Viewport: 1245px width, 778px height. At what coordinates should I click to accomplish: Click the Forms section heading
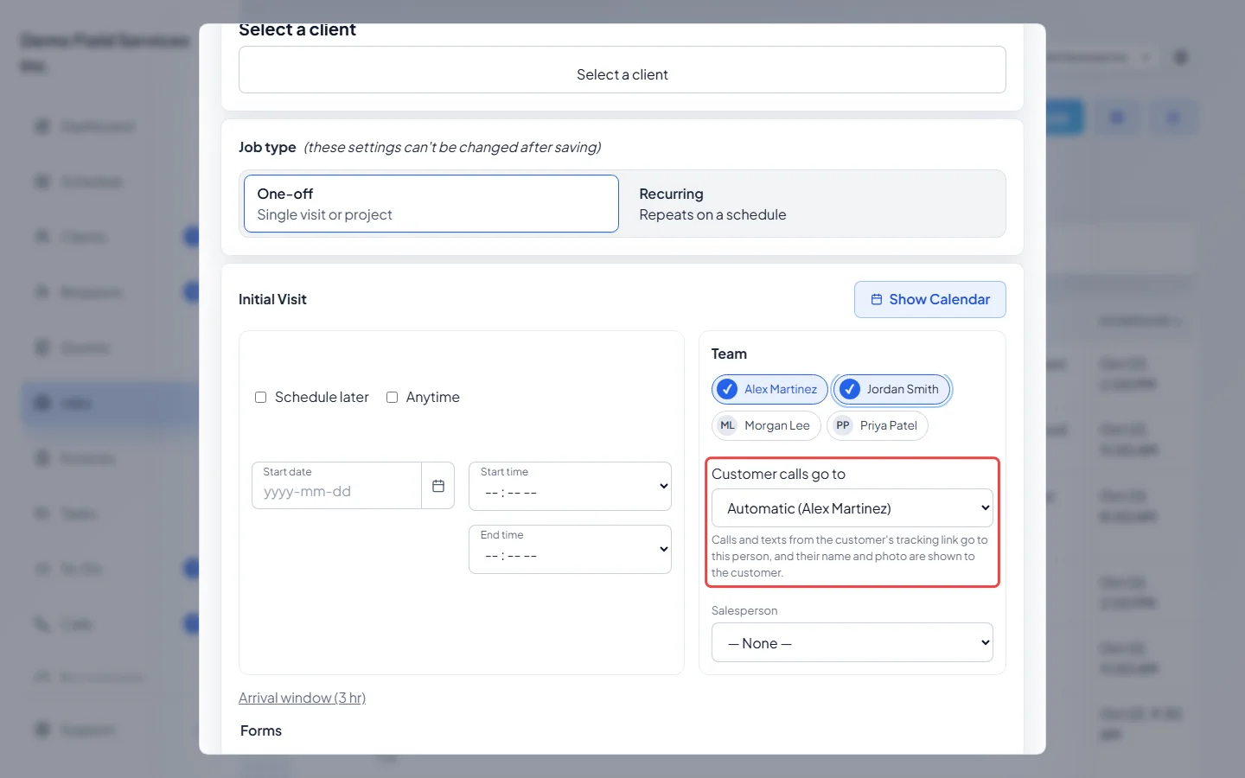(x=261, y=730)
